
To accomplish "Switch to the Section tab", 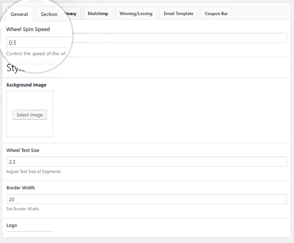I will [x=49, y=14].
